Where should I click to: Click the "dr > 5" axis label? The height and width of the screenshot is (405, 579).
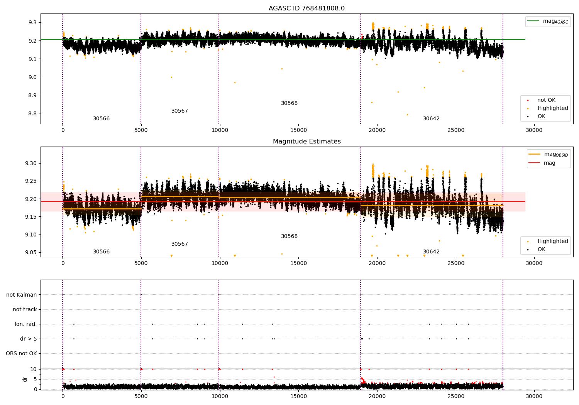coord(29,339)
